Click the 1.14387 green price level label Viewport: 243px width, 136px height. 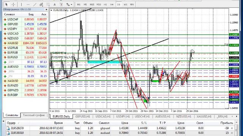(x=234, y=35)
